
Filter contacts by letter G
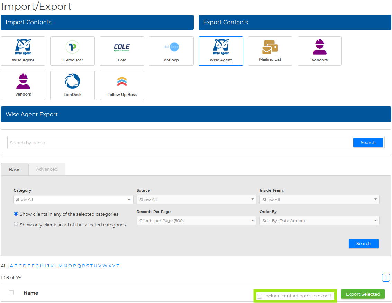[37, 266]
